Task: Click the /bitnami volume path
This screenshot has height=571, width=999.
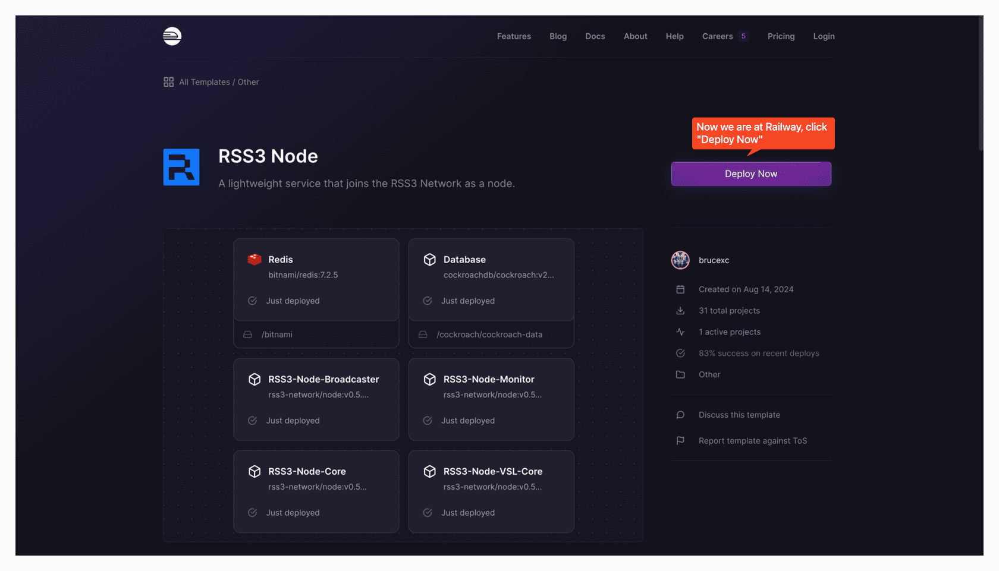Action: pyautogui.click(x=277, y=335)
